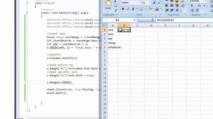Click the Orientation text-angle icon

[177, 10]
